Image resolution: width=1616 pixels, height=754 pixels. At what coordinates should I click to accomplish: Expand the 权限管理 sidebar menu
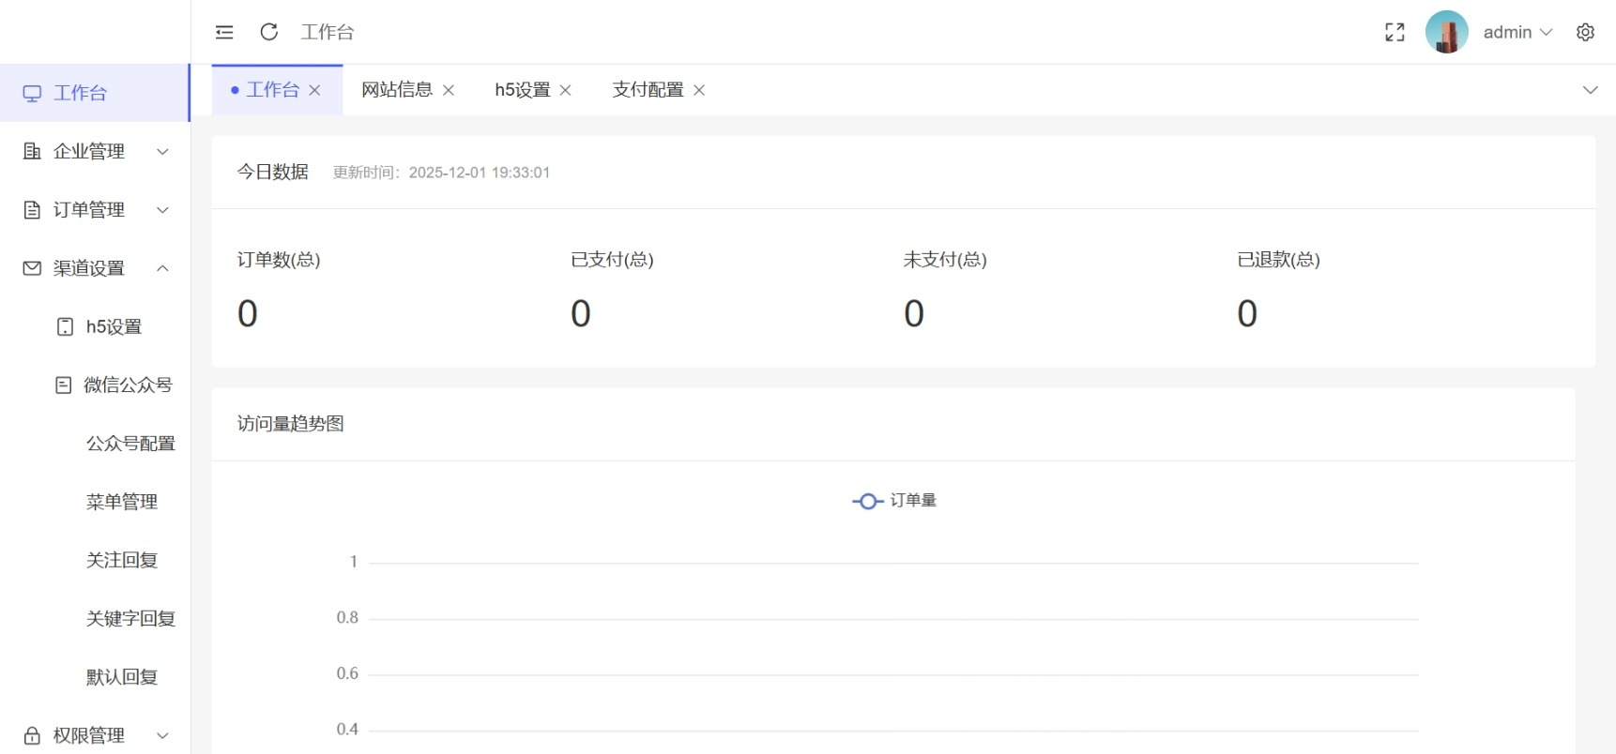point(94,735)
